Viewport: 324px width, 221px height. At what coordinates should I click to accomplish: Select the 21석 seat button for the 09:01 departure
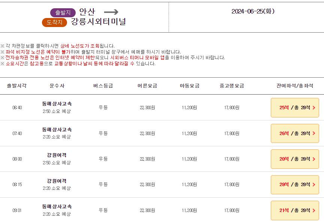coord(295,210)
